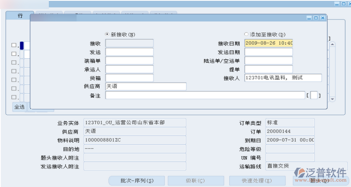Switch to the 行 tab
Image resolution: width=351 pixels, height=187 pixels.
coord(20,15)
